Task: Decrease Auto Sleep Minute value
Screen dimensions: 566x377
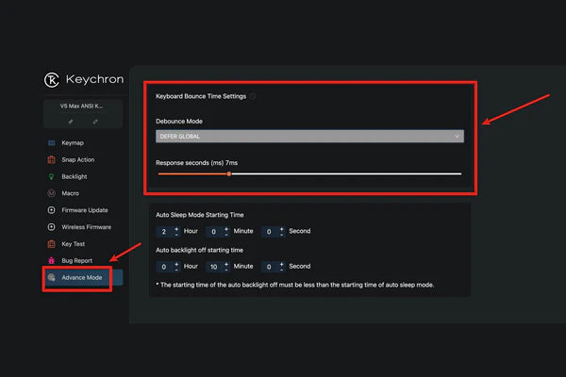Action: click(x=226, y=235)
